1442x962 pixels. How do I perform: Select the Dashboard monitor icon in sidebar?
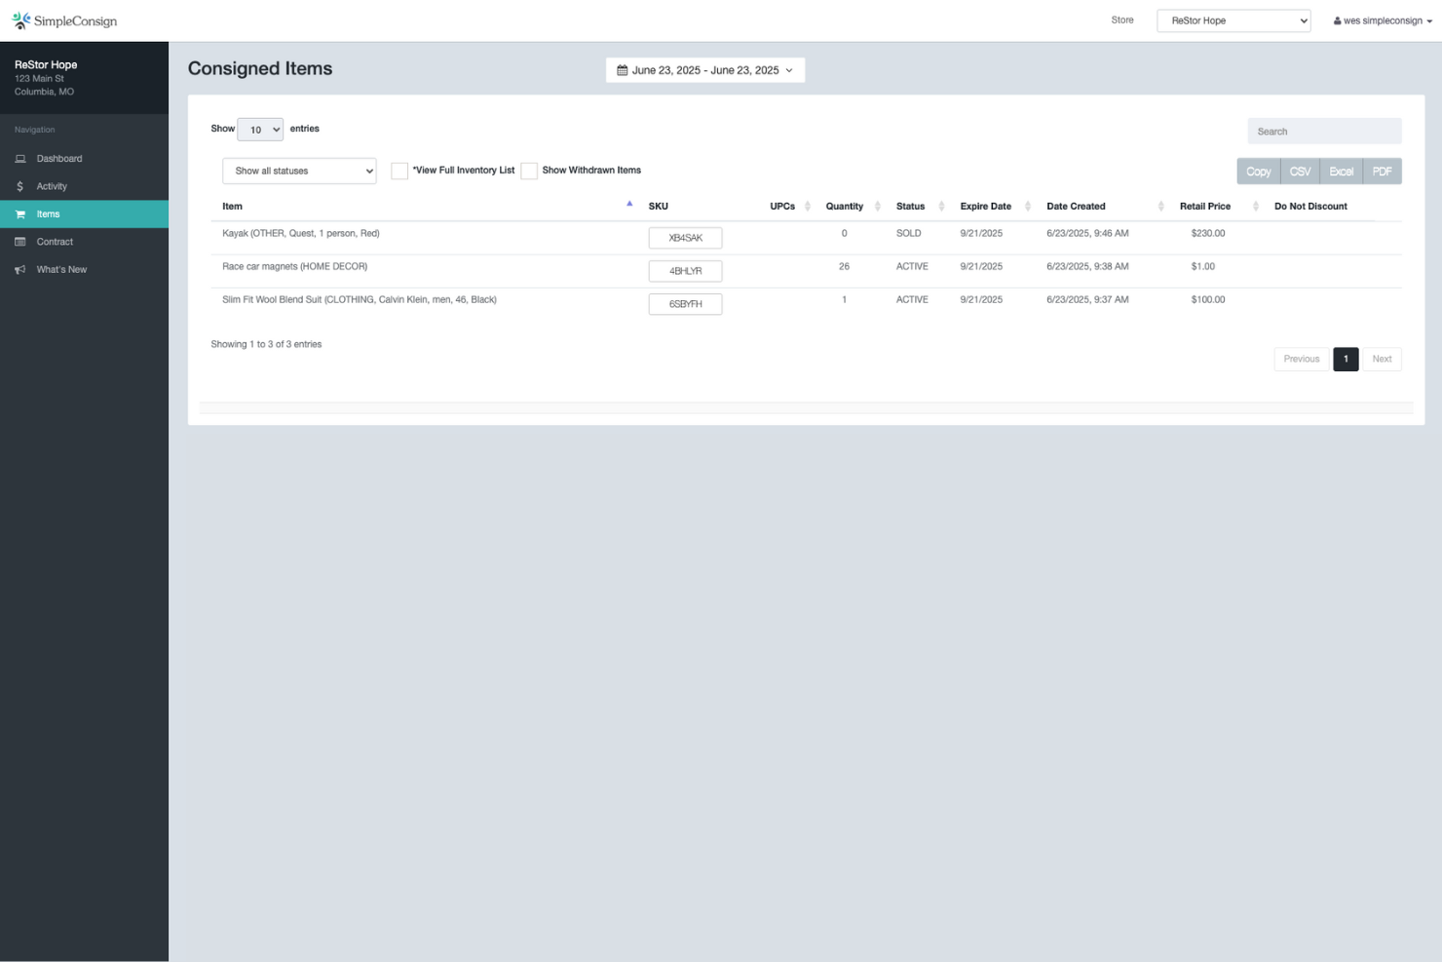pyautogui.click(x=20, y=158)
